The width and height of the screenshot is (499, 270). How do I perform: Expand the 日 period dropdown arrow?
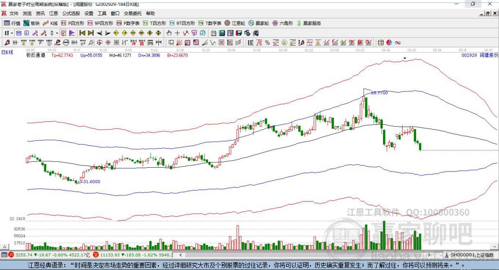pos(12,33)
